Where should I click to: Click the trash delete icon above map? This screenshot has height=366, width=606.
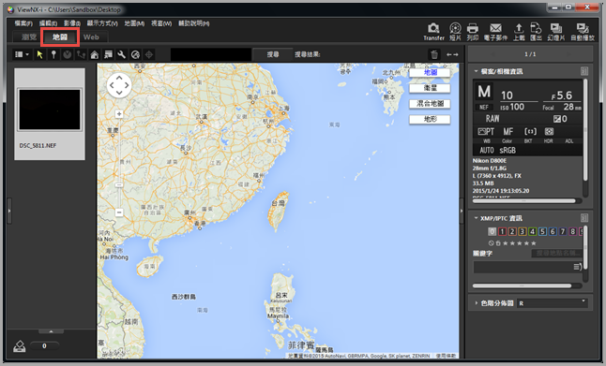point(434,55)
